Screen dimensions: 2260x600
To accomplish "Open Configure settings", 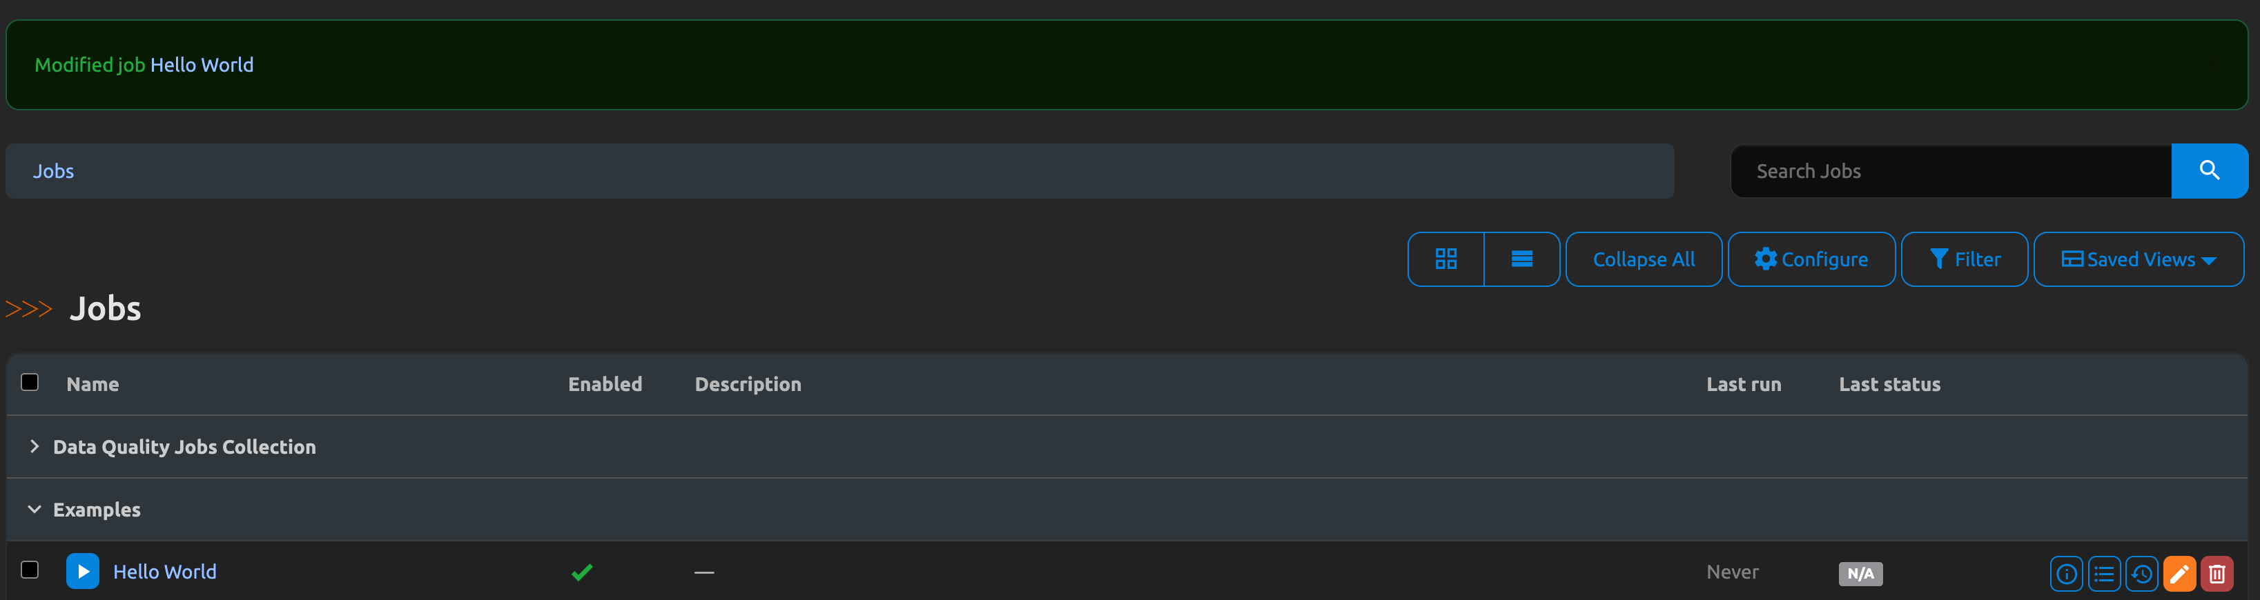I will pos(1811,259).
